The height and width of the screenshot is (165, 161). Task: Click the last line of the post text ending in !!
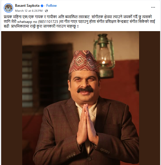coord(41,26)
